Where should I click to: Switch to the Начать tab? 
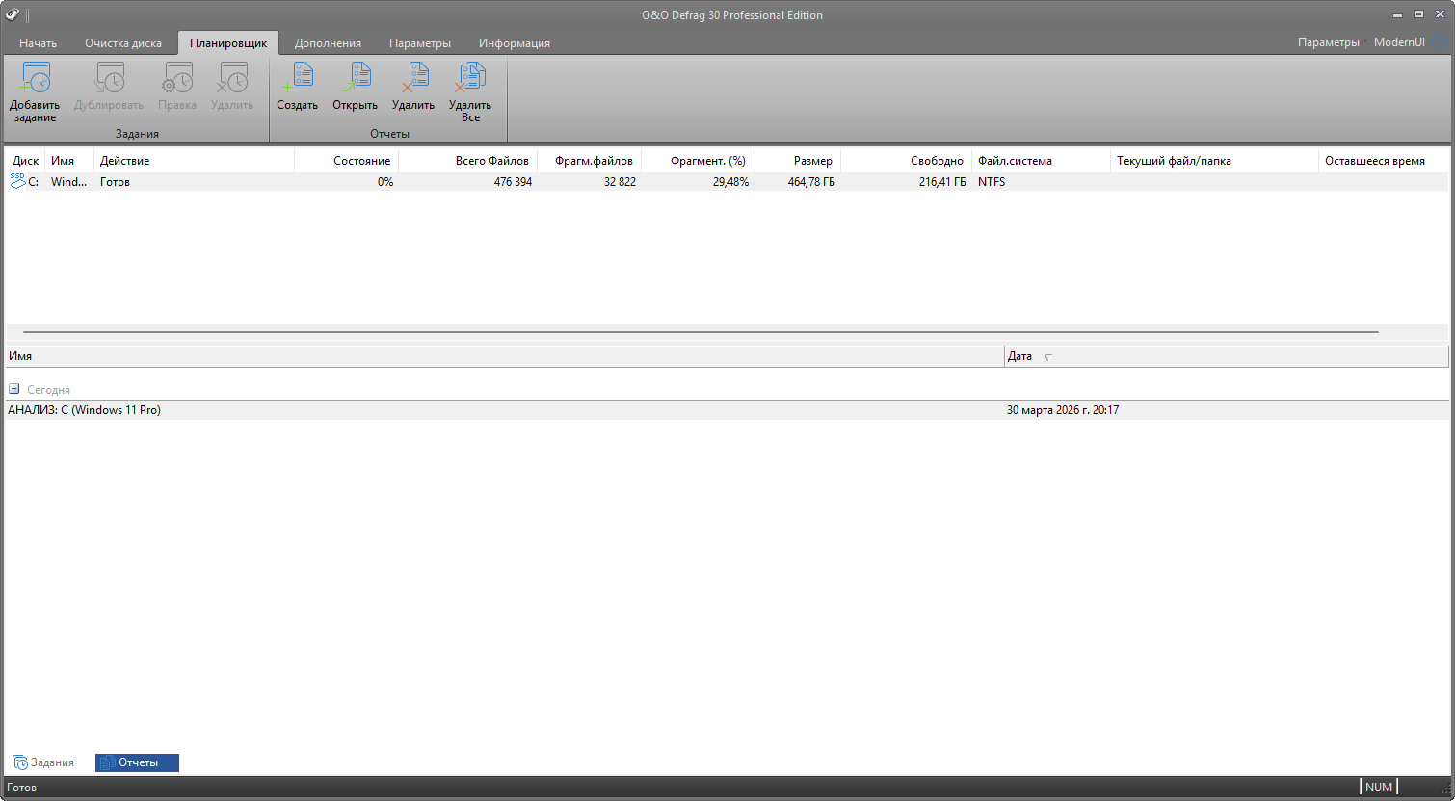tap(38, 43)
